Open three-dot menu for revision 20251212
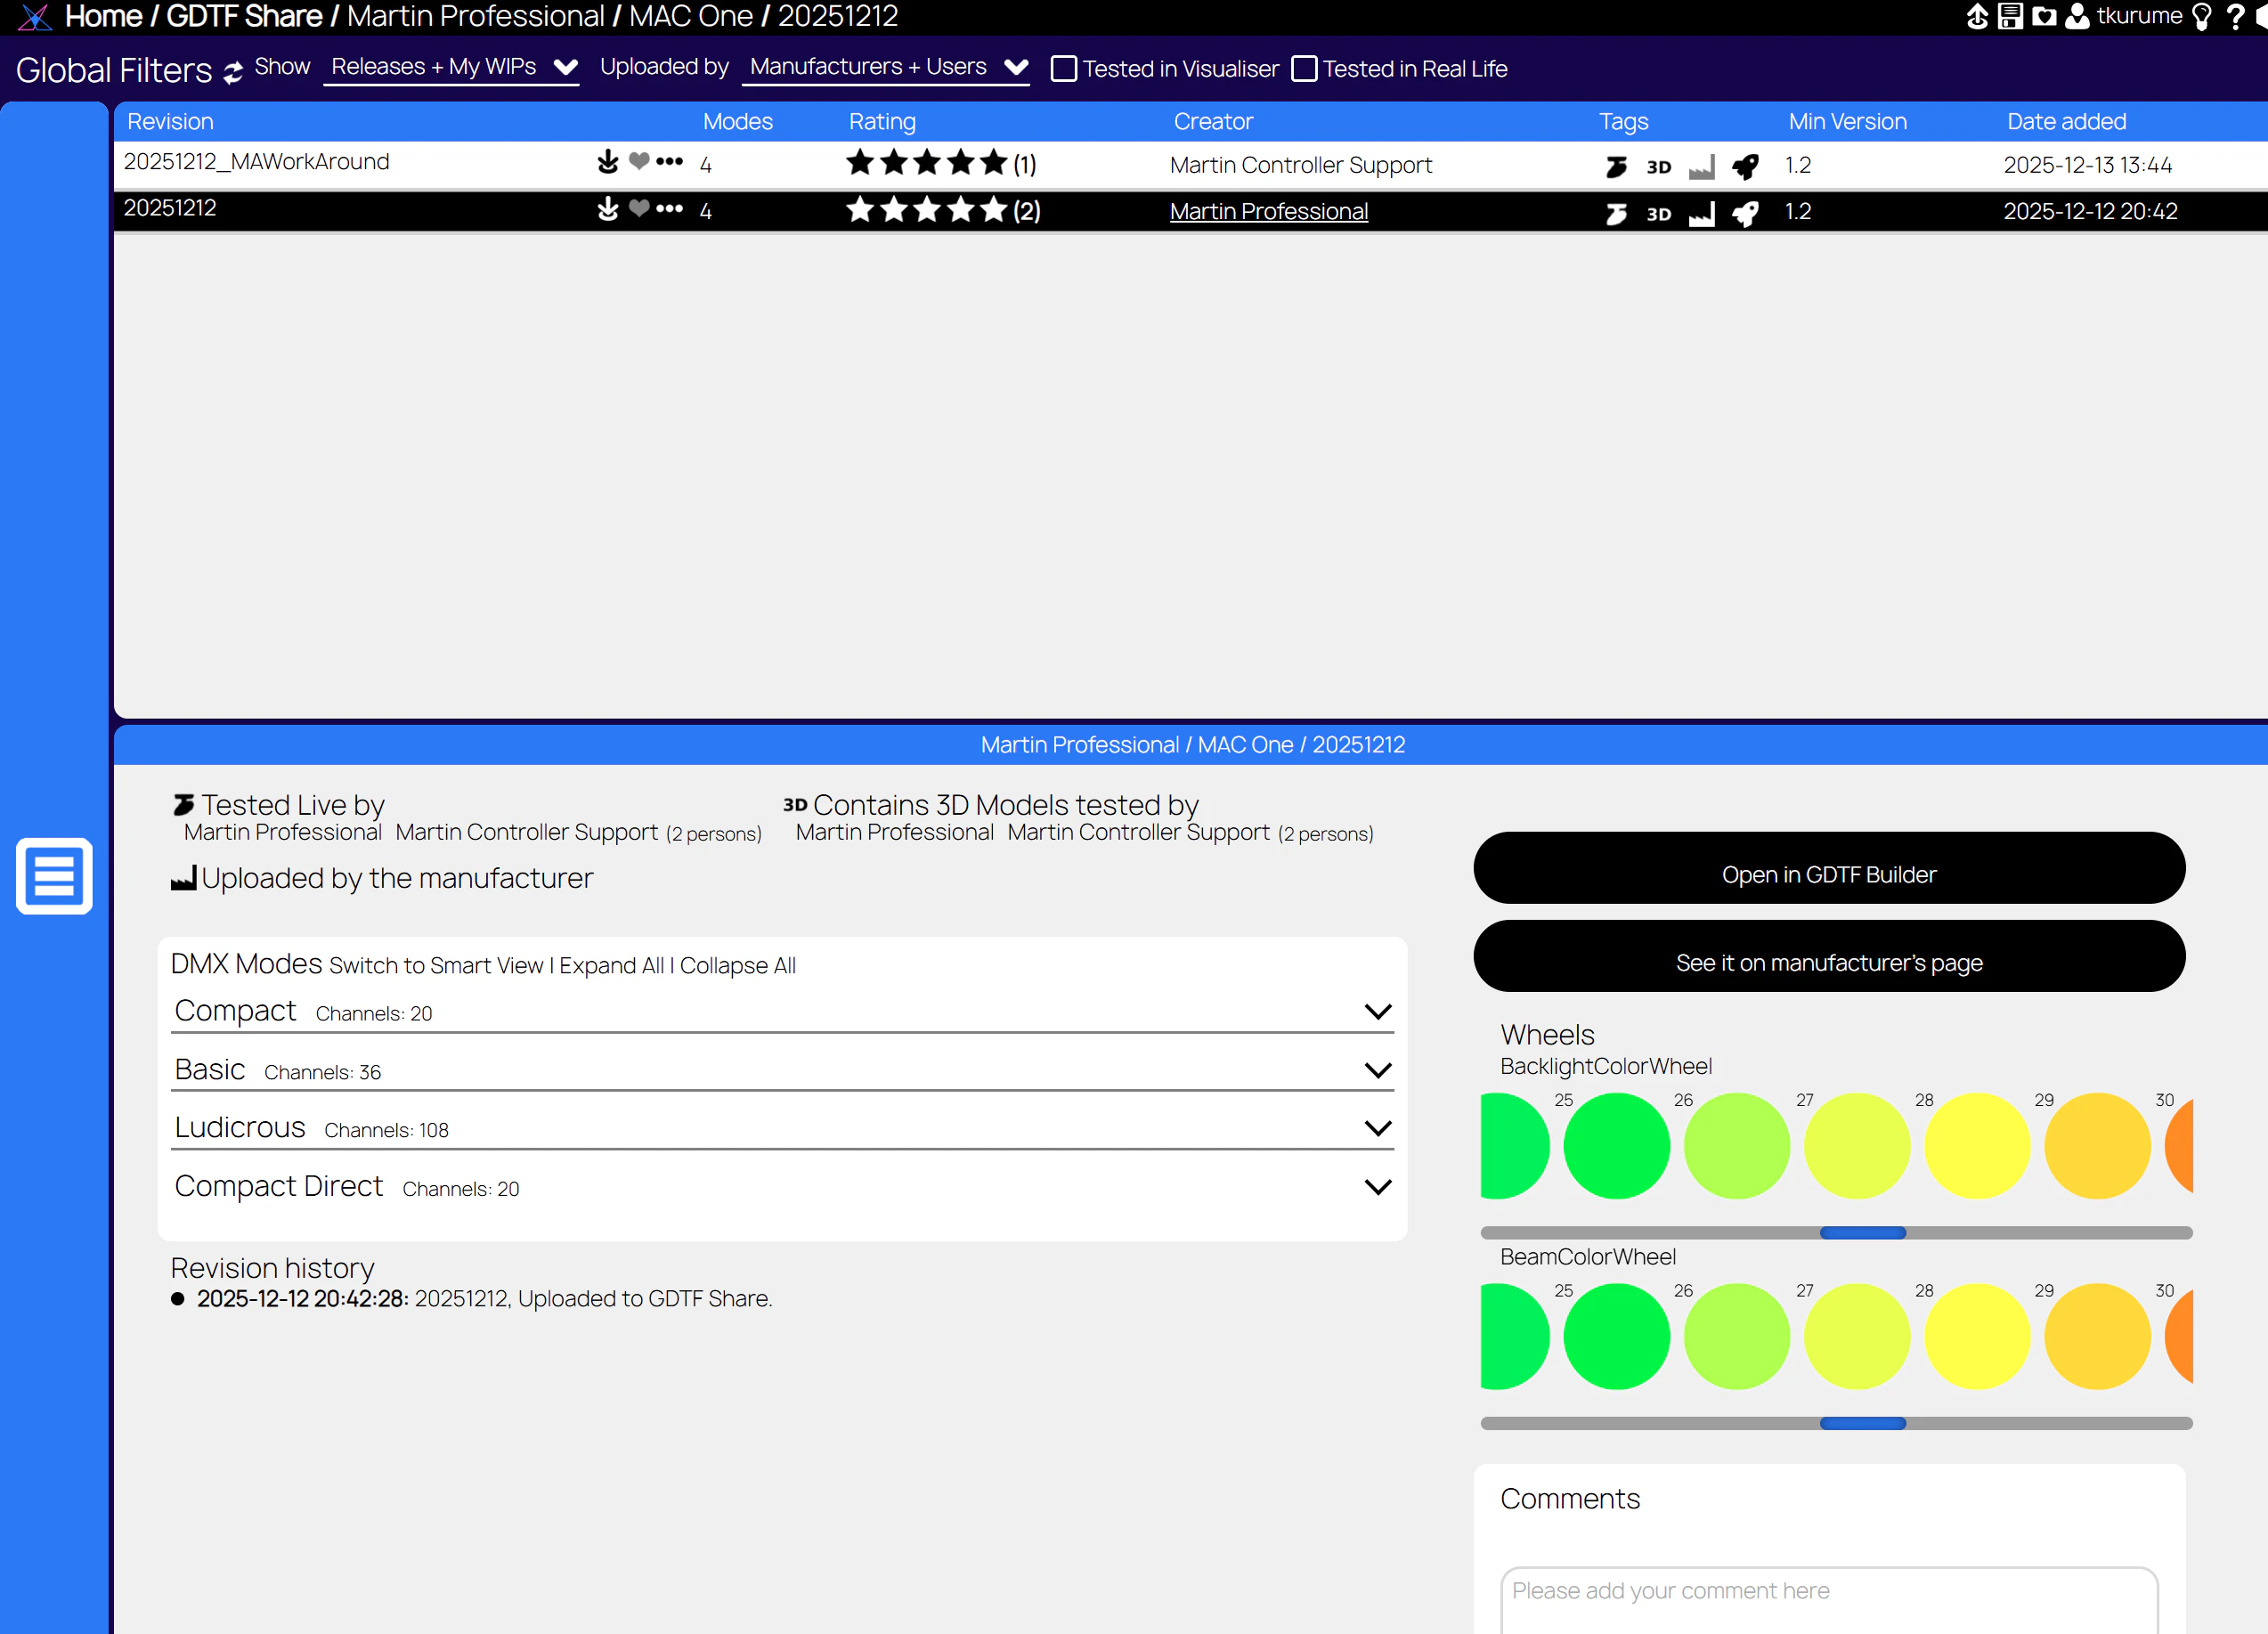Screen dimensions: 2268x1634 tap(669, 208)
